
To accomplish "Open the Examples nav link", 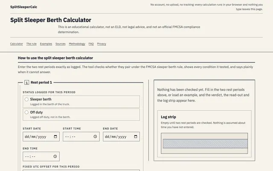I will coord(46,44).
